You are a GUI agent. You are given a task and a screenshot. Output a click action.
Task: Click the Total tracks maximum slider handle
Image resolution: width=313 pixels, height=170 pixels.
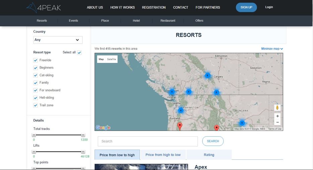(83, 135)
